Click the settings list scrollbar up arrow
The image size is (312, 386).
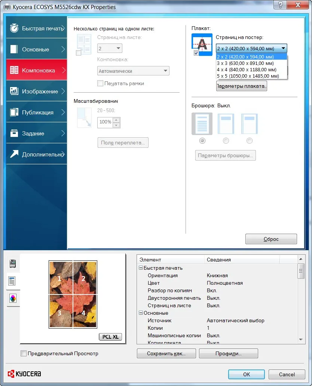tap(301, 259)
